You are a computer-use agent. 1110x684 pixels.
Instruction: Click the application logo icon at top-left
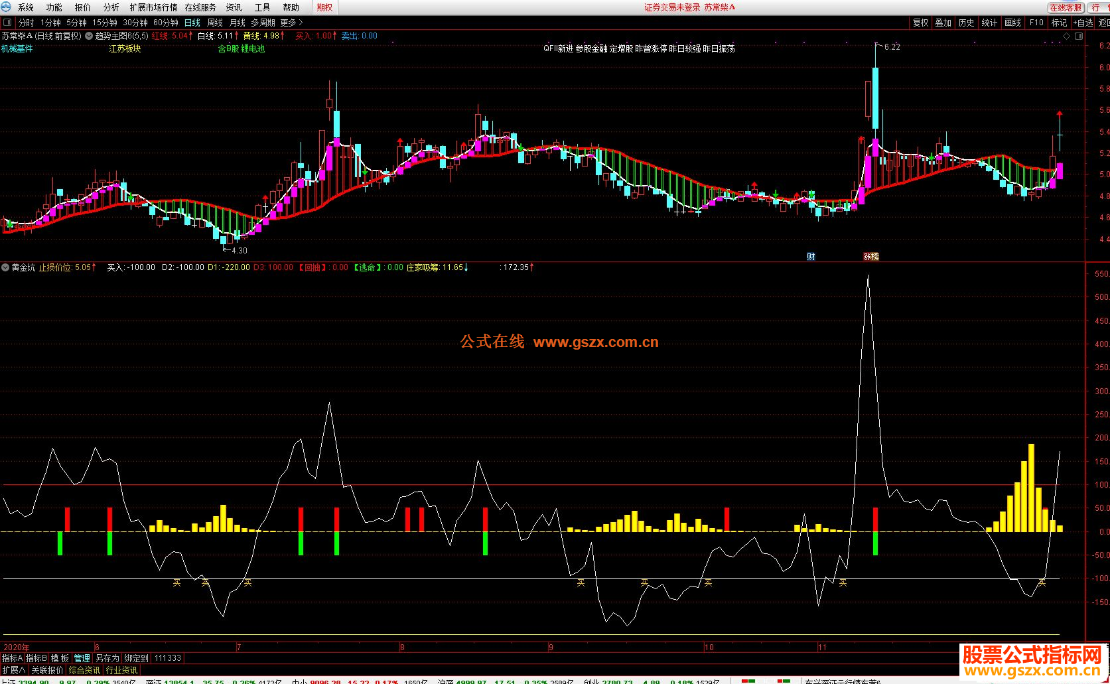(6, 7)
